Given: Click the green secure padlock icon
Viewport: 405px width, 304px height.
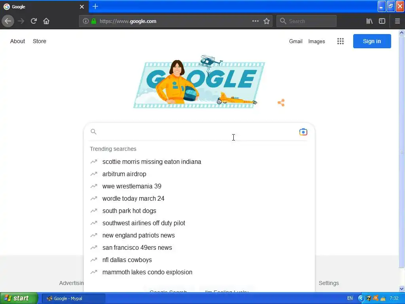Looking at the screenshot, I should tap(94, 21).
